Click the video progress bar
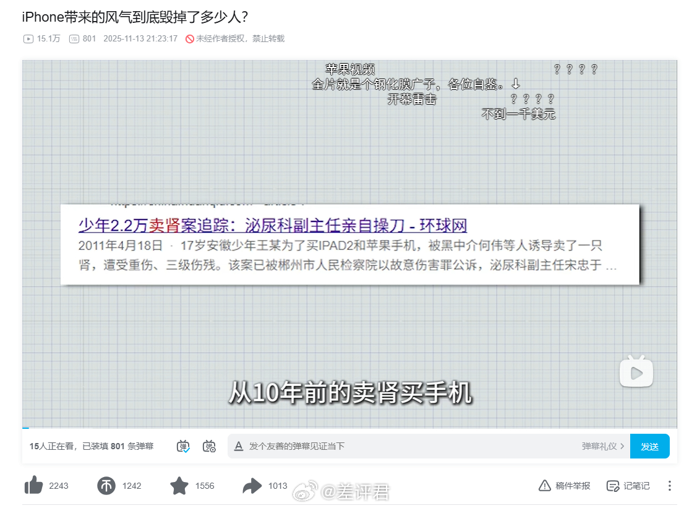The width and height of the screenshot is (684, 508). tap(349, 428)
